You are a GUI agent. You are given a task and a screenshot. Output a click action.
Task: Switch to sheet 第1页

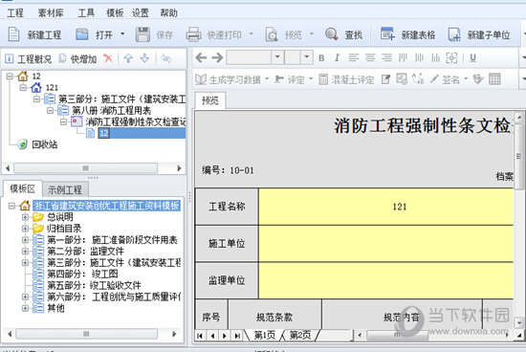[265, 335]
